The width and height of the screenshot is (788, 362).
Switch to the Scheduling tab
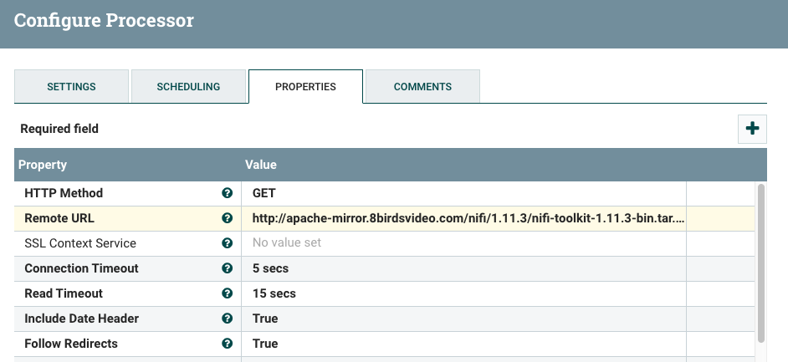point(188,86)
